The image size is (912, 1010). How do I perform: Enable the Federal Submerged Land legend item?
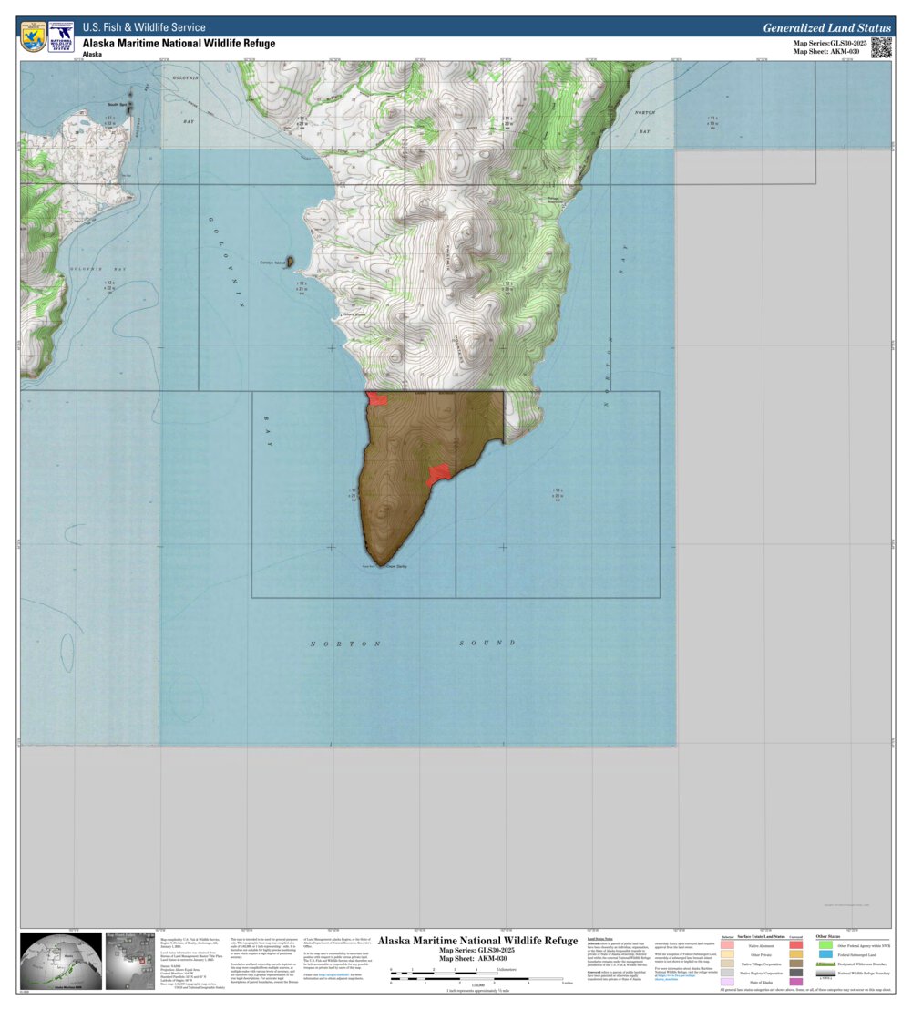pos(825,955)
